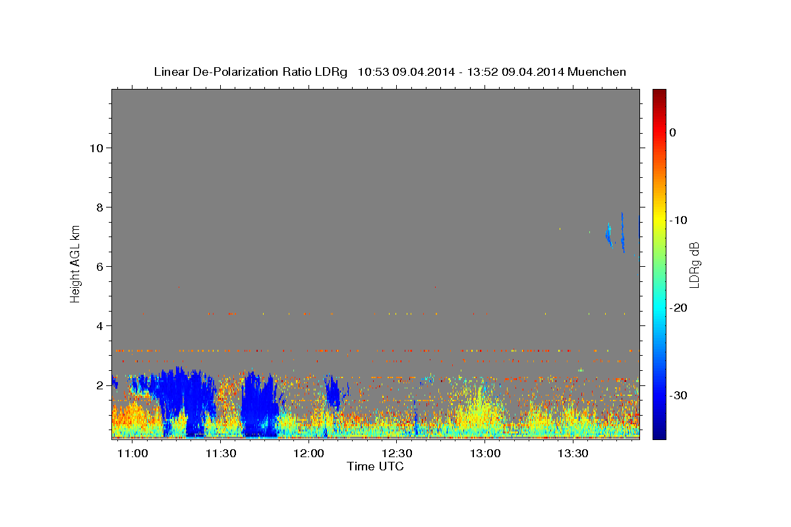Click the height tick label 2

[x=100, y=385]
